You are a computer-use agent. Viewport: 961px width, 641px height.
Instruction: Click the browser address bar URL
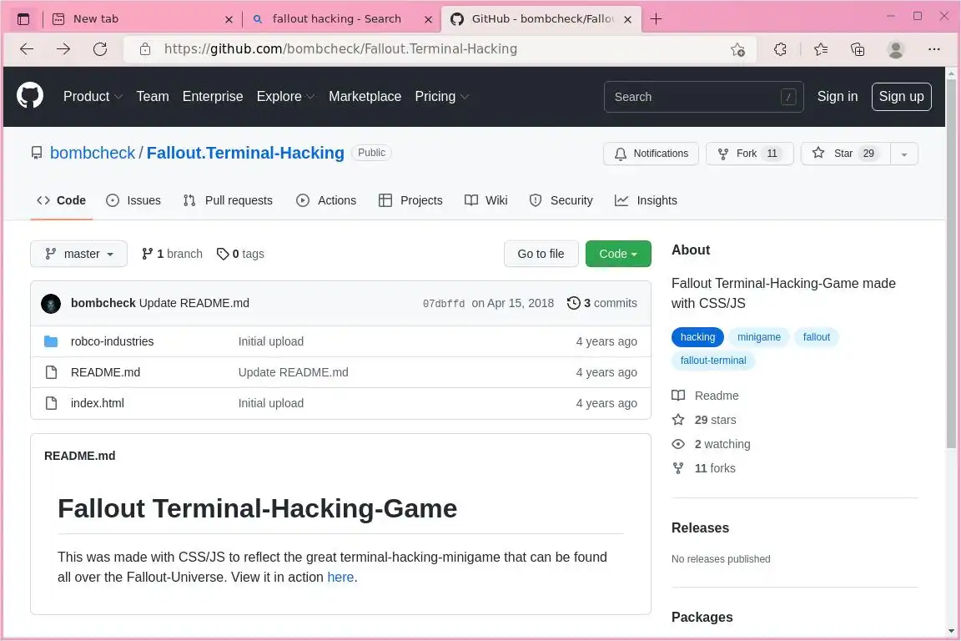tap(340, 49)
